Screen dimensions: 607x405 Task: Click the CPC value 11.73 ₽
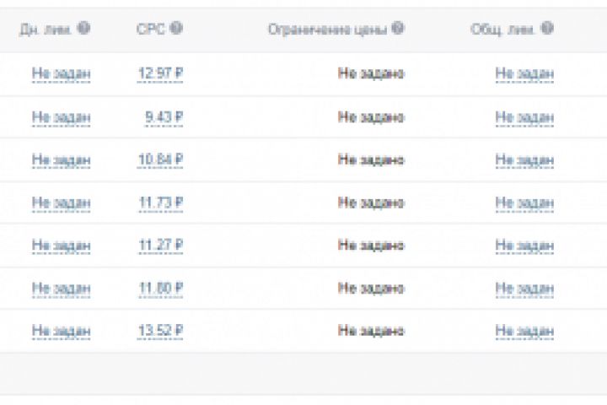click(160, 203)
